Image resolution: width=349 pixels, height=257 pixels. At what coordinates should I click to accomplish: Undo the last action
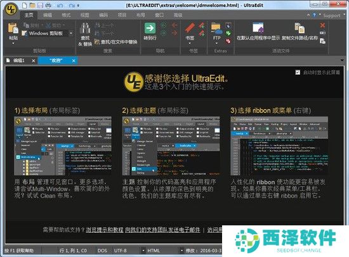[60, 5]
